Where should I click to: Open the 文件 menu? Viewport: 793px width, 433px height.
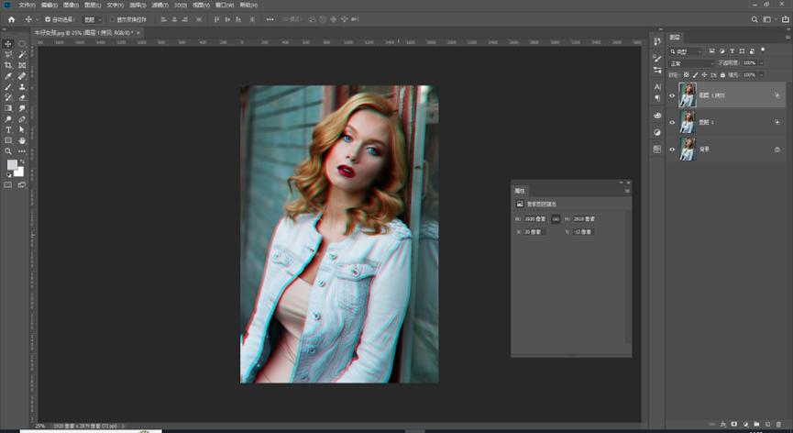[x=26, y=5]
